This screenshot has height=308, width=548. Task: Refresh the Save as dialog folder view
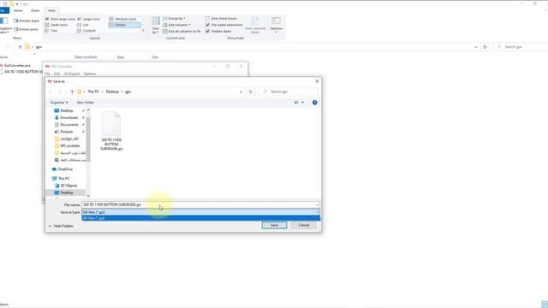click(251, 92)
